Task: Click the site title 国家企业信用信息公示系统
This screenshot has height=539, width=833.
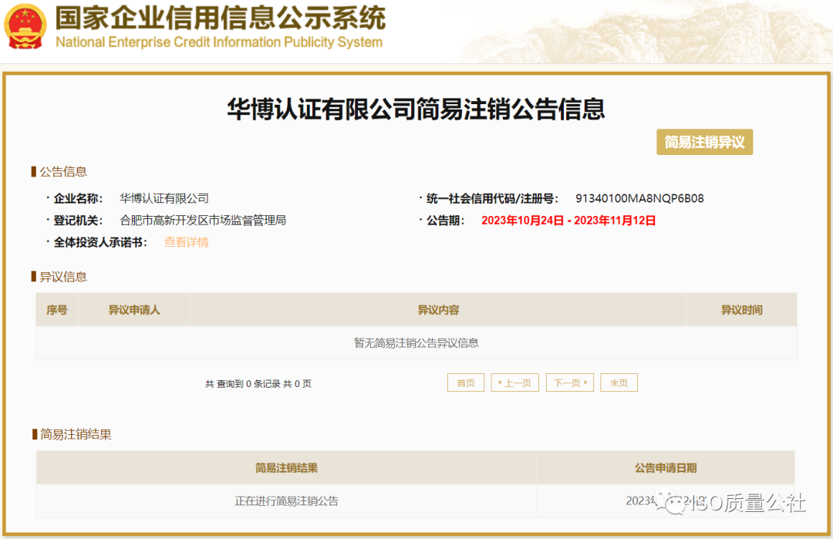Action: (x=221, y=18)
